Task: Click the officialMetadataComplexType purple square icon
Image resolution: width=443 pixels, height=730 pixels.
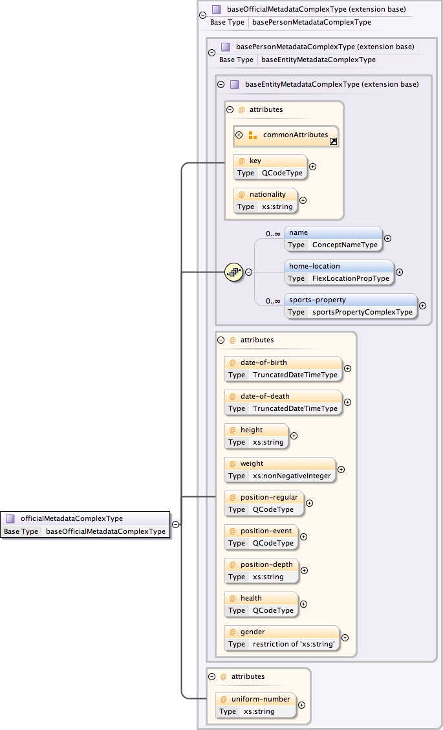Action: click(x=10, y=518)
